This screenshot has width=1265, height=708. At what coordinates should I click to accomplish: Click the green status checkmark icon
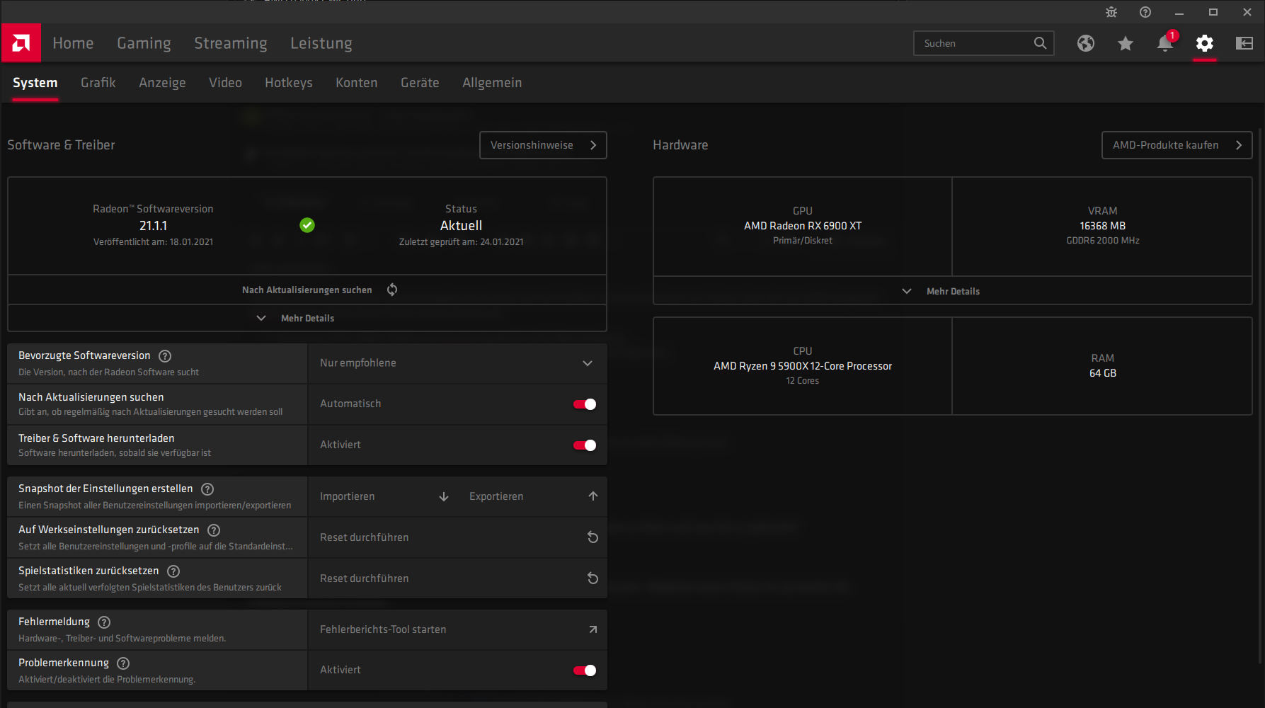tap(307, 225)
